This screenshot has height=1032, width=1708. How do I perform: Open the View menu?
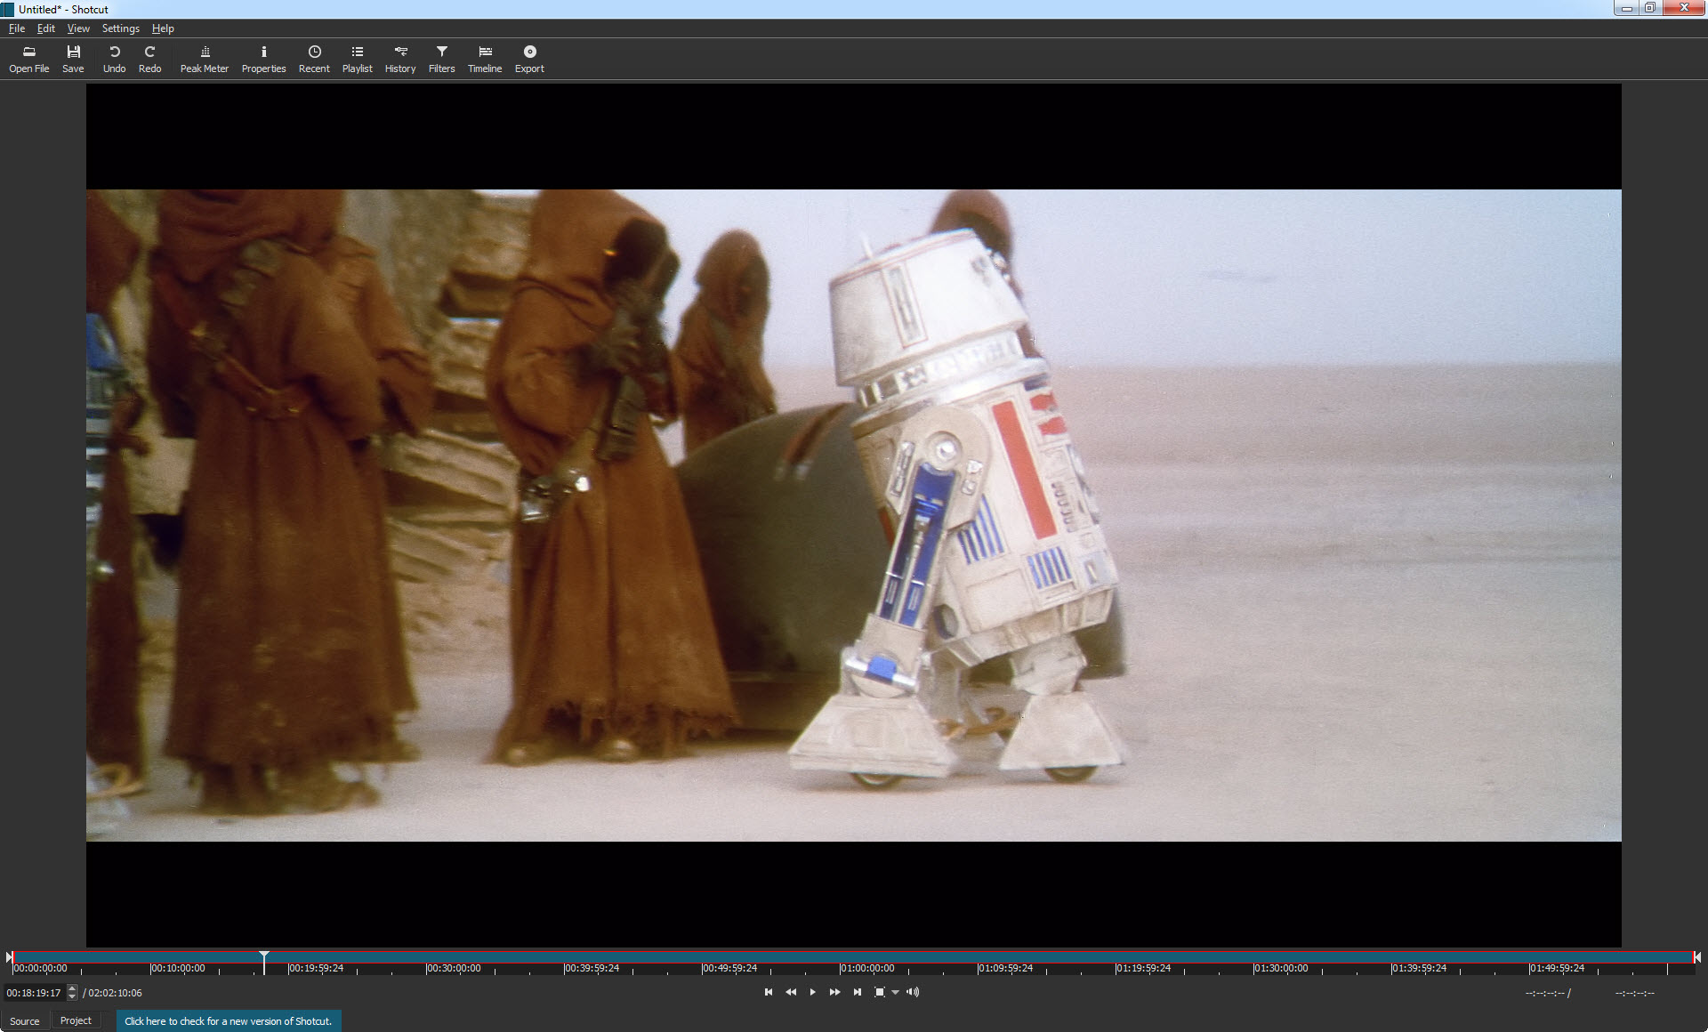pyautogui.click(x=78, y=28)
